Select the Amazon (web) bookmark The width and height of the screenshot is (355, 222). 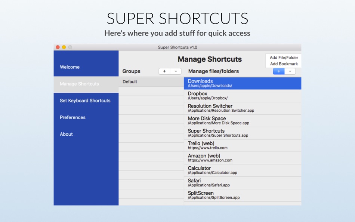[243, 158]
